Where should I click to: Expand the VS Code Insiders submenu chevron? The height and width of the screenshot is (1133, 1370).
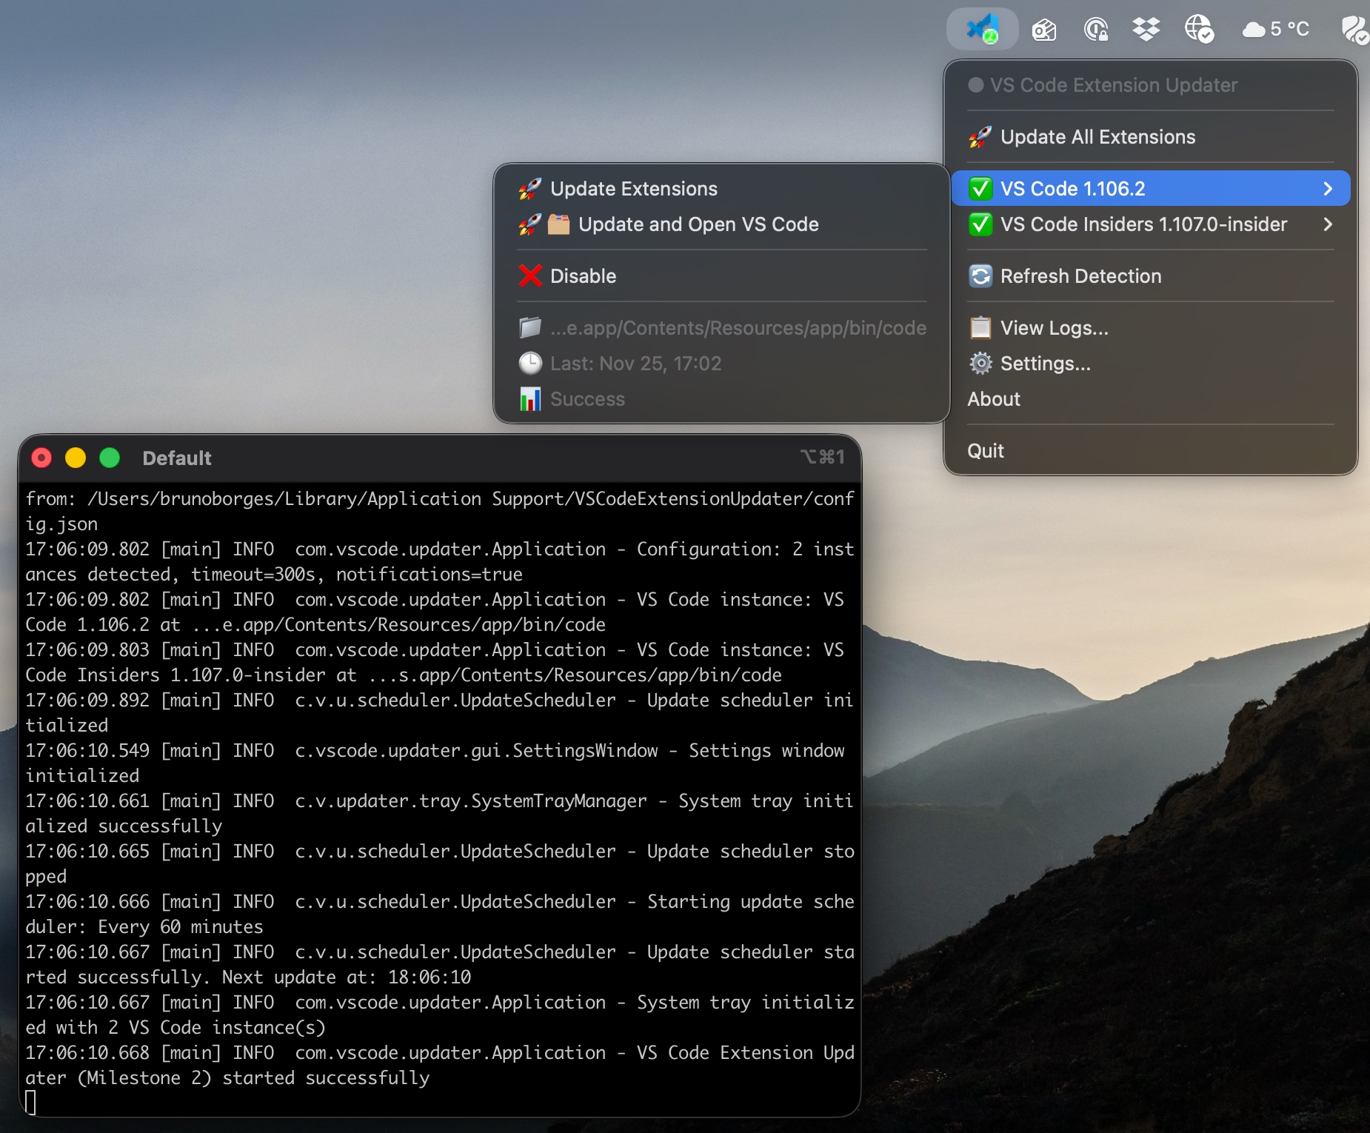1327,224
